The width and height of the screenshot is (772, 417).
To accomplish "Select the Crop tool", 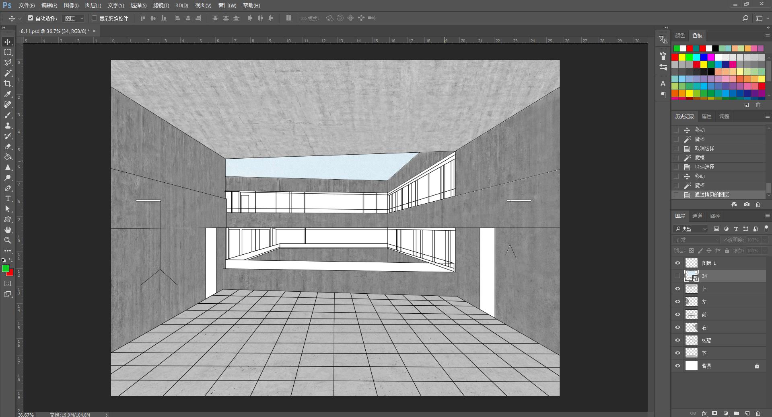I will tap(8, 84).
